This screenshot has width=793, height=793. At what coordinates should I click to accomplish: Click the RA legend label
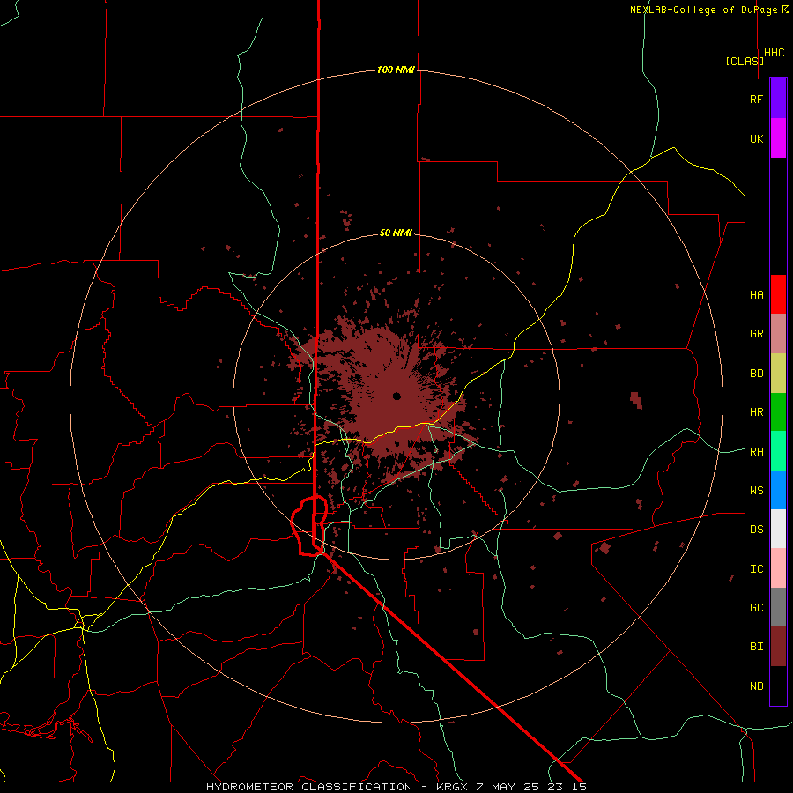pos(756,452)
